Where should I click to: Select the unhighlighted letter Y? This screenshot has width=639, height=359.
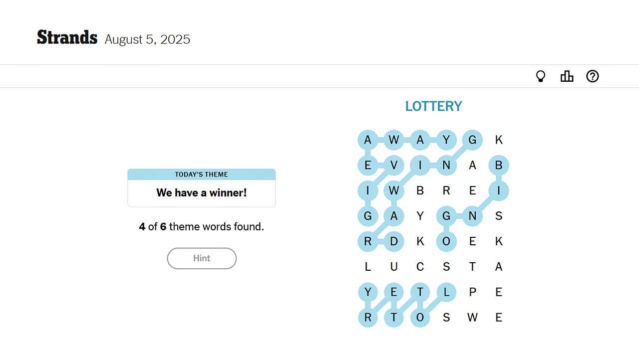click(420, 216)
